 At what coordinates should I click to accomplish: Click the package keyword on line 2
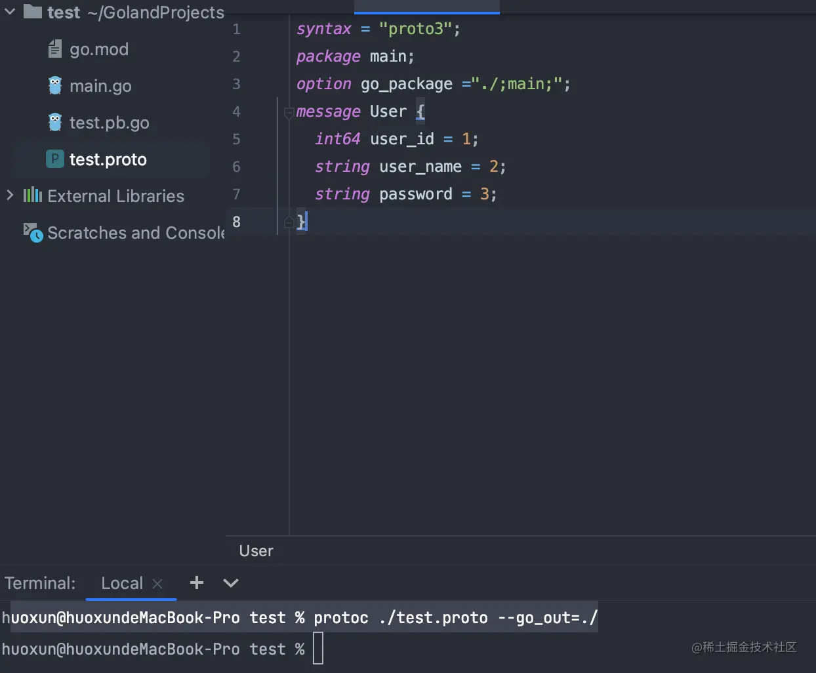pyautogui.click(x=329, y=57)
